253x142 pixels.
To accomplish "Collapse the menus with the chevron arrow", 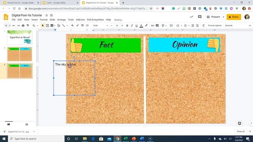I will pyautogui.click(x=250, y=26).
